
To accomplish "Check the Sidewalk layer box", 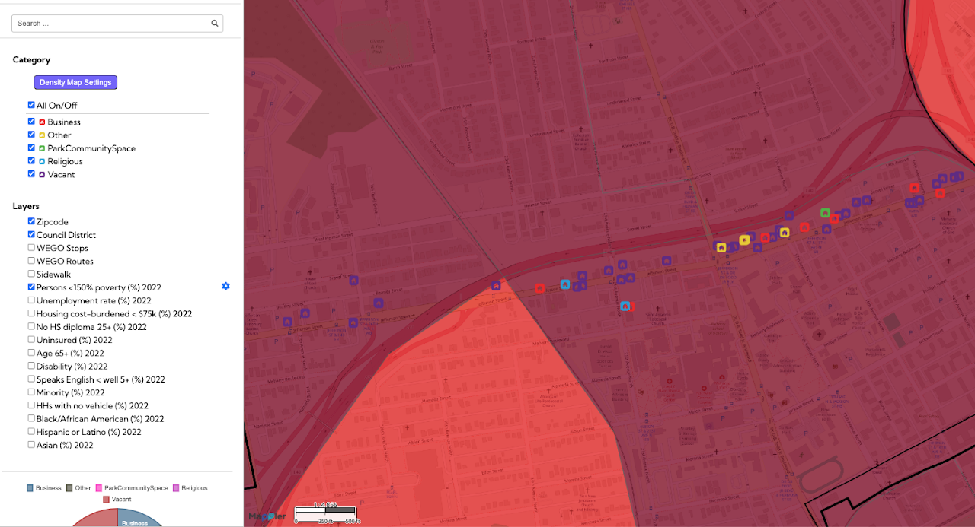I will coord(31,274).
